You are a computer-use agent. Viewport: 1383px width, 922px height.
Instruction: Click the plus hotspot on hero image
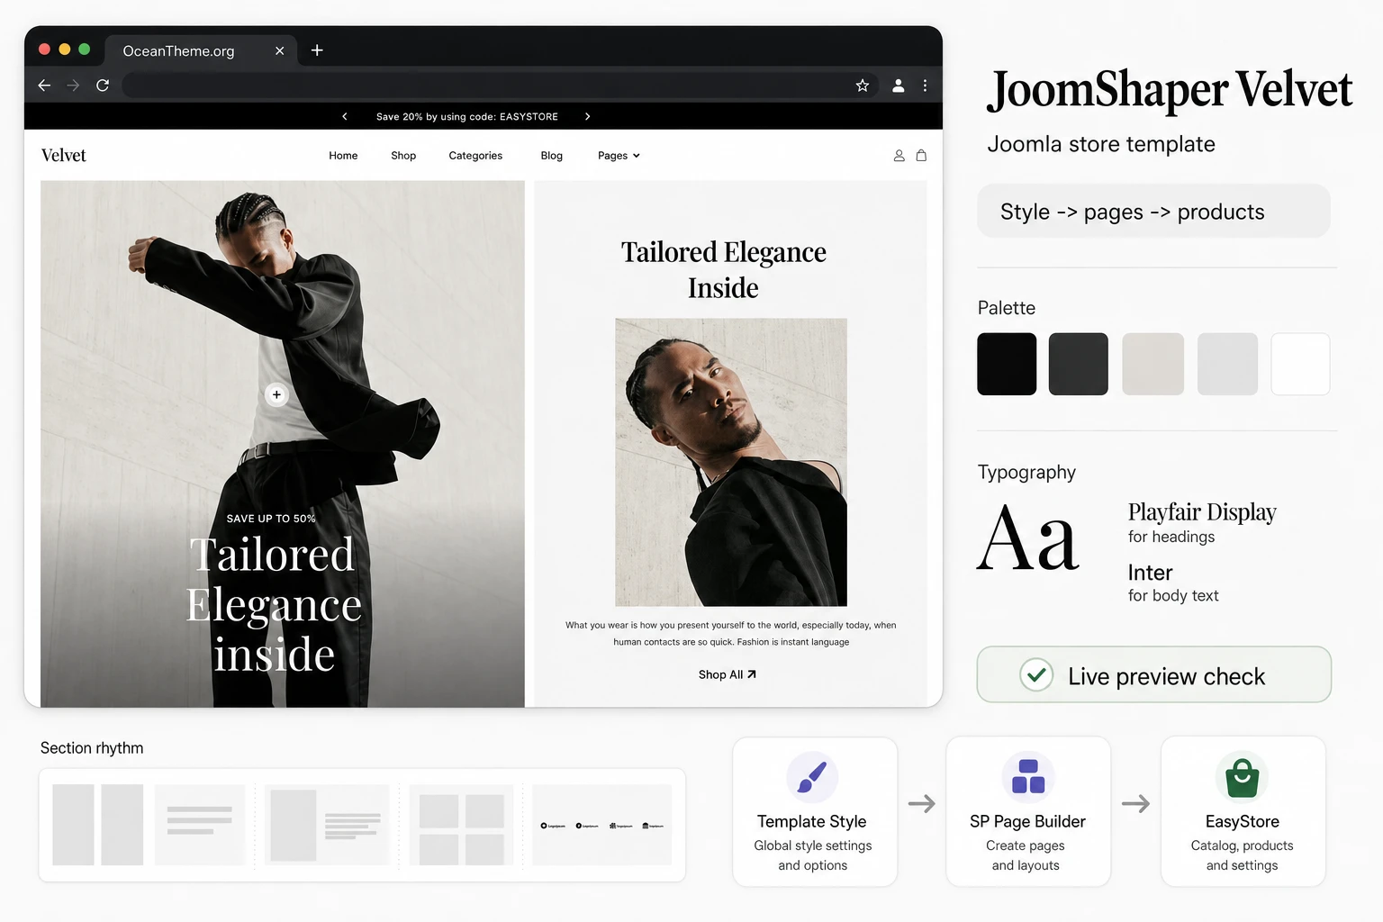[x=276, y=394]
